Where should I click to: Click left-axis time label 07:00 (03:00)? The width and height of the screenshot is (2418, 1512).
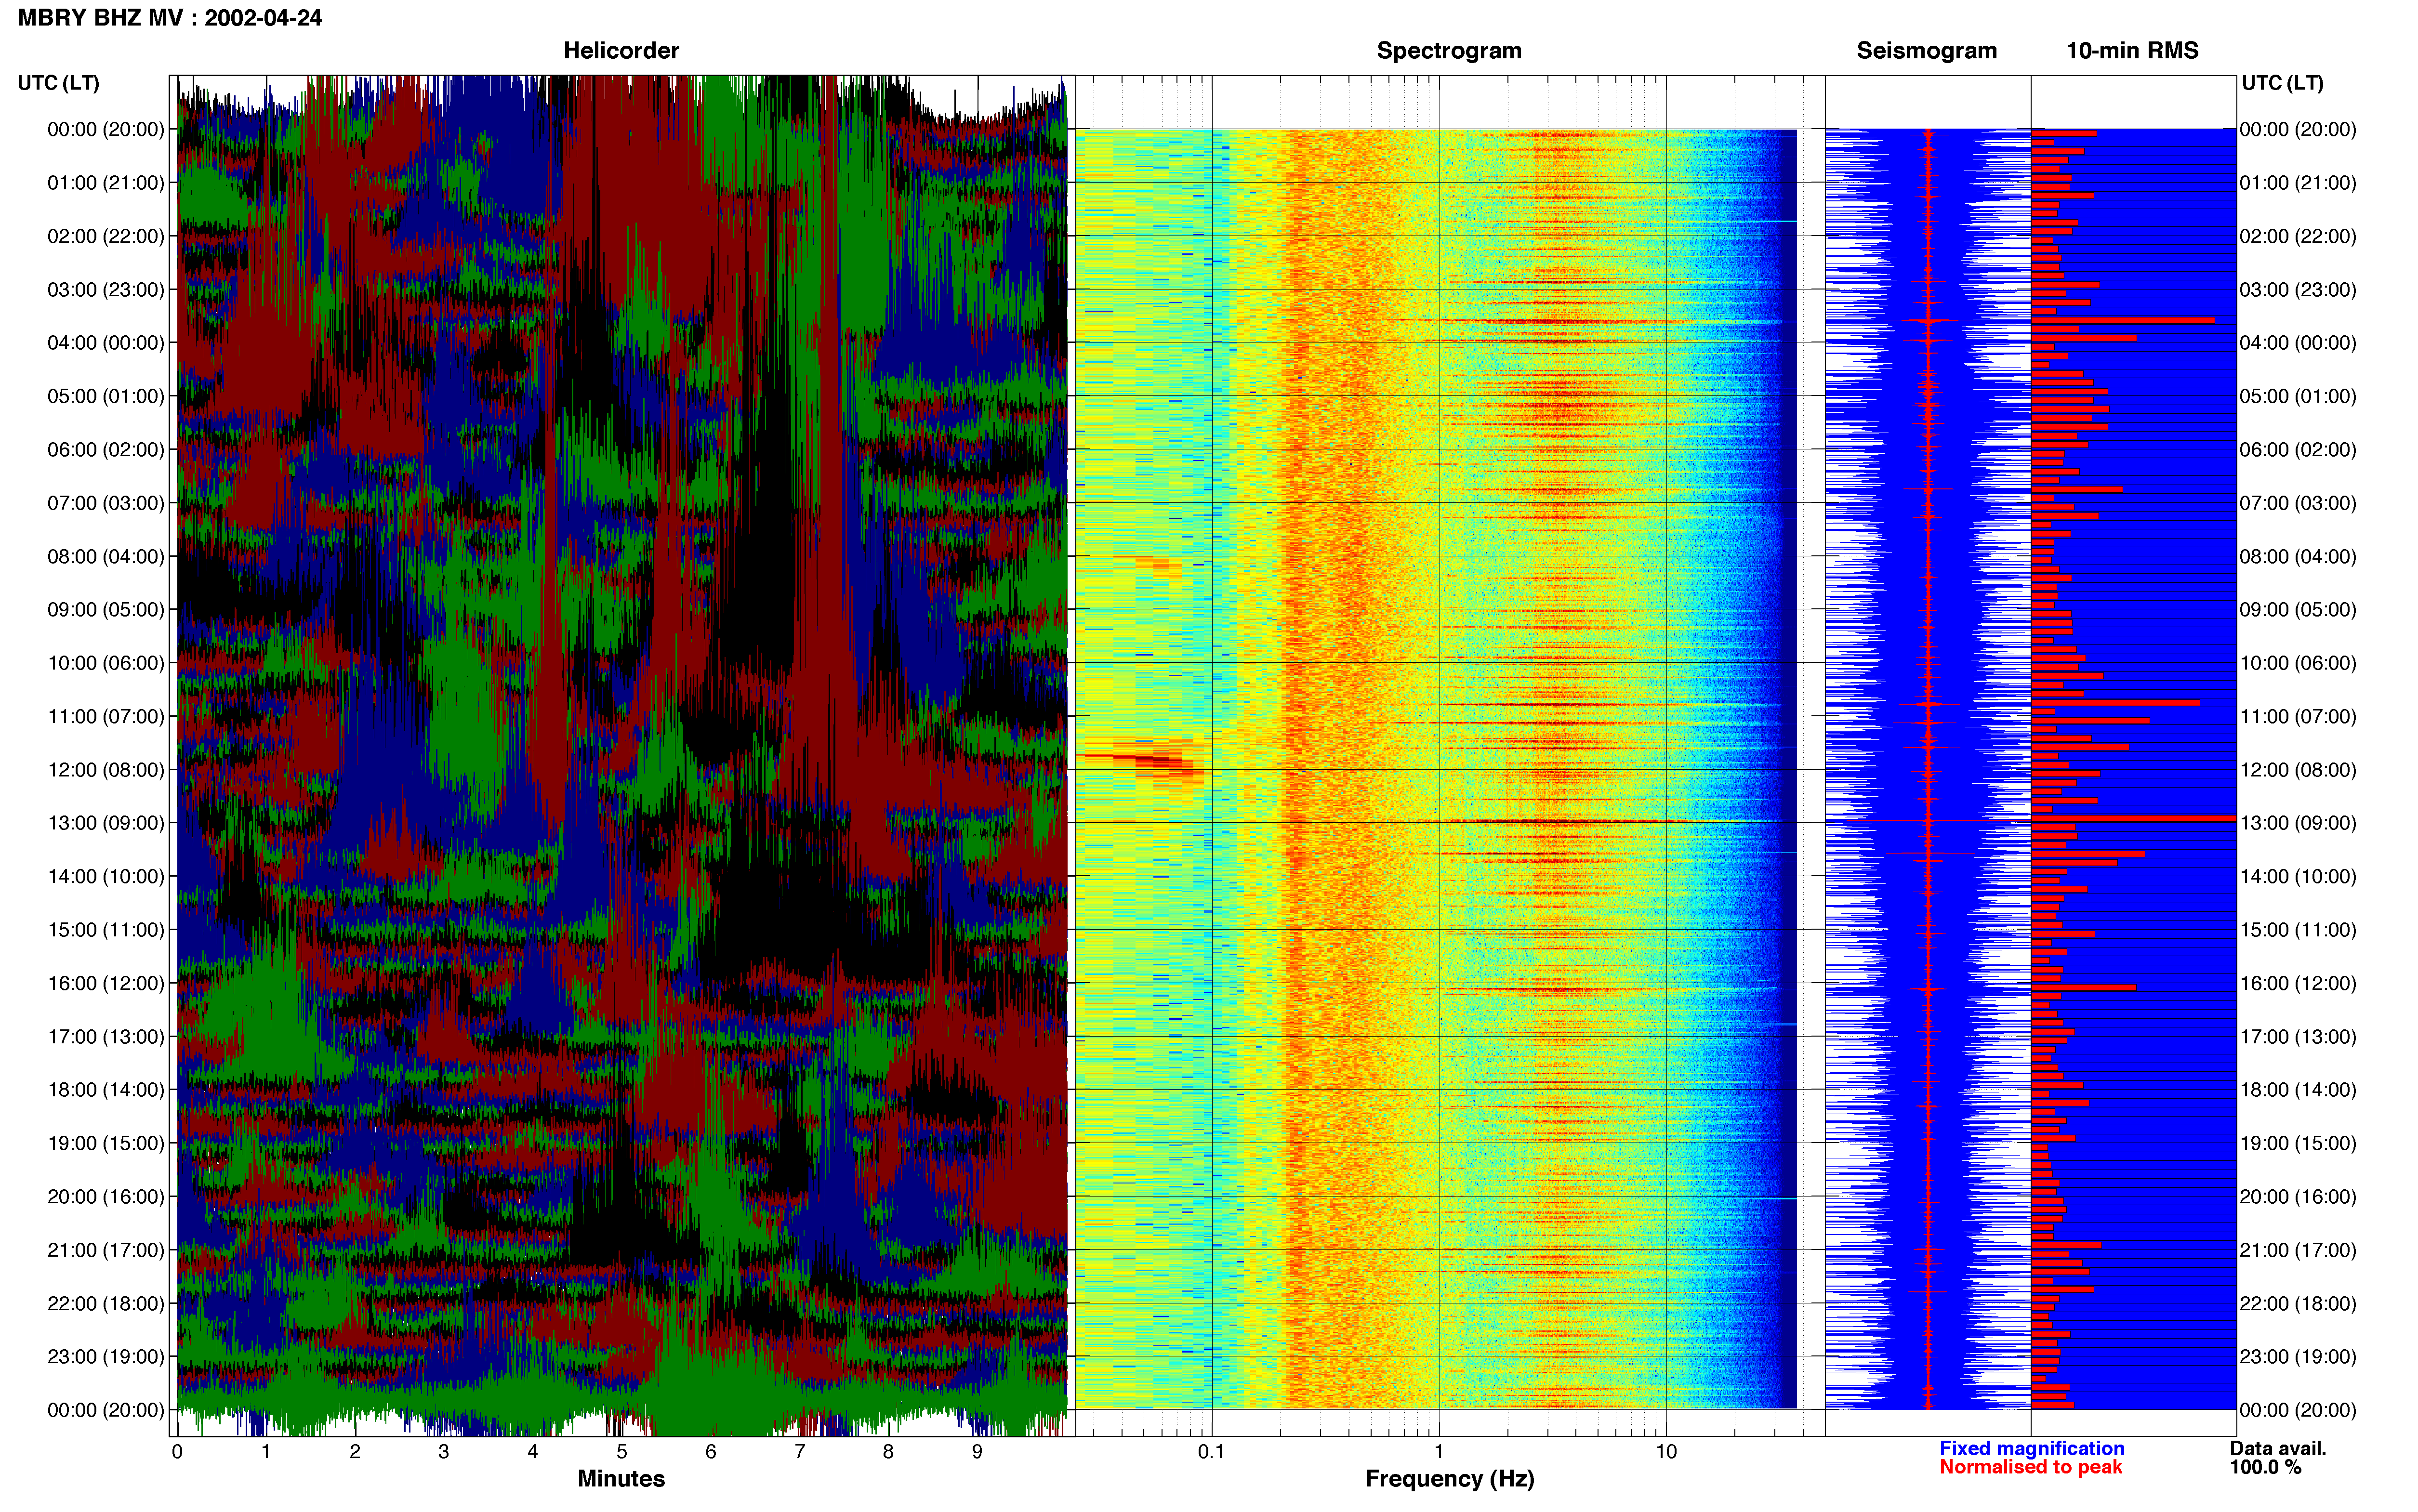point(106,503)
